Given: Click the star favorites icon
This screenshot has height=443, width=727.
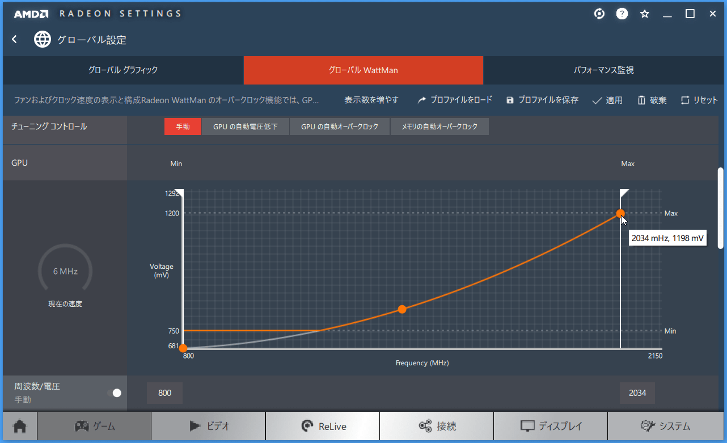Looking at the screenshot, I should tap(645, 14).
